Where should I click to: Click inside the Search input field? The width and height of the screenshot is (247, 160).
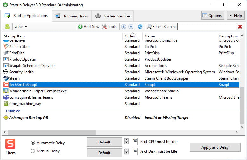point(207,27)
